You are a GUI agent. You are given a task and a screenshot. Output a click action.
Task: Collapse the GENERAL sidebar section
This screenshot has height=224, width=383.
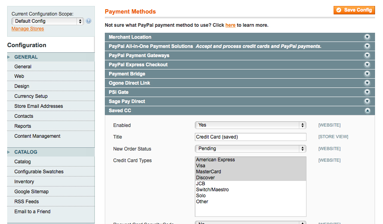[26, 57]
